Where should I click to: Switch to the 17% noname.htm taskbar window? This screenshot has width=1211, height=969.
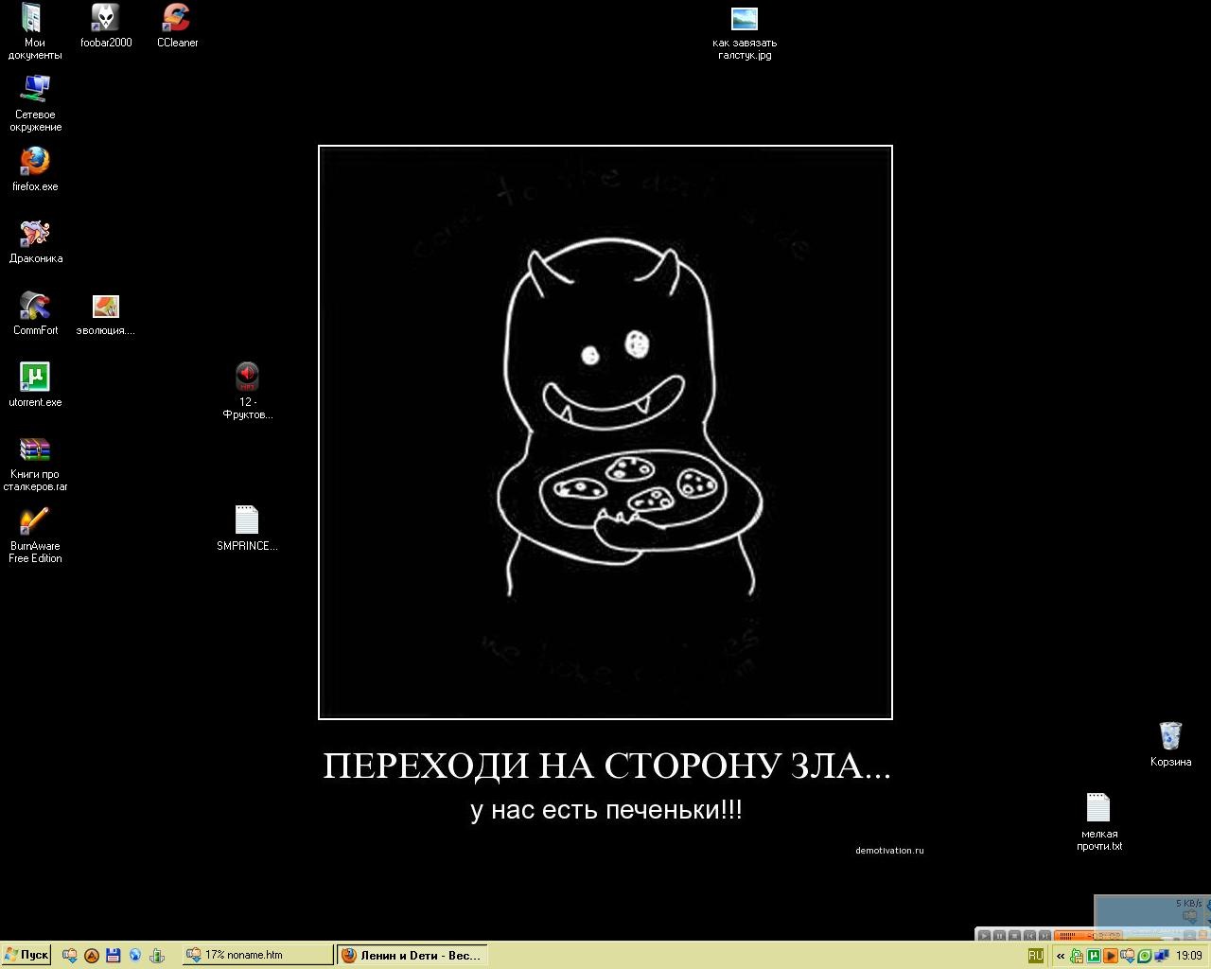pos(257,955)
